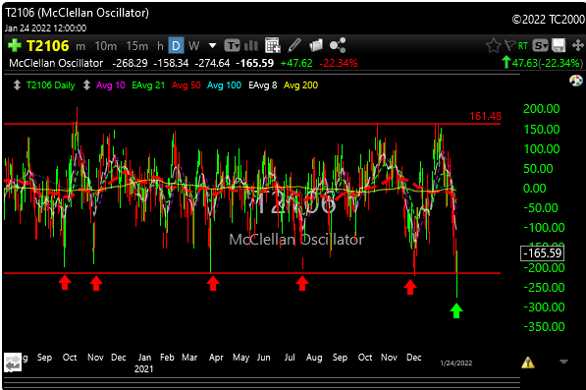
Task: Switch to Weekly 'W' timeframe
Action: 193,46
